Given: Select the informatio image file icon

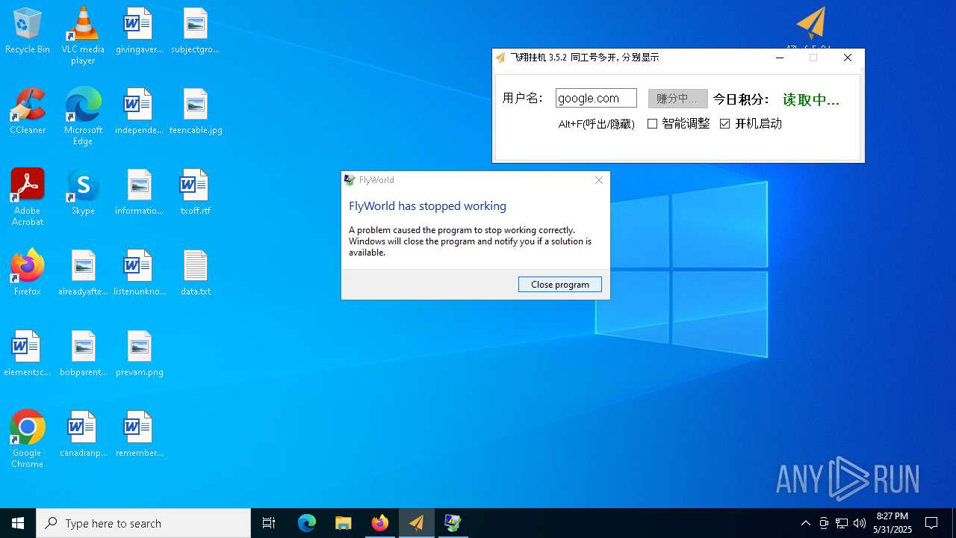Looking at the screenshot, I should pos(139,192).
